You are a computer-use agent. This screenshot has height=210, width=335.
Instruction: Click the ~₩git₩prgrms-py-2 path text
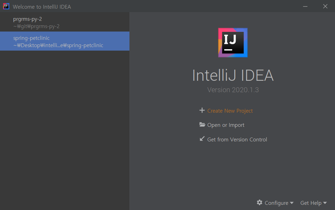pyautogui.click(x=36, y=26)
